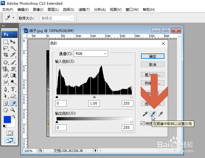205x158 pixels.
Task: Select the Hand tool
Action: click(x=6, y=110)
